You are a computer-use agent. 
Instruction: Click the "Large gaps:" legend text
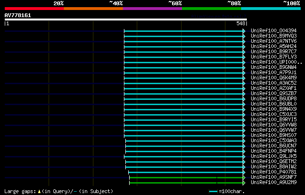pyautogui.click(x=20, y=192)
